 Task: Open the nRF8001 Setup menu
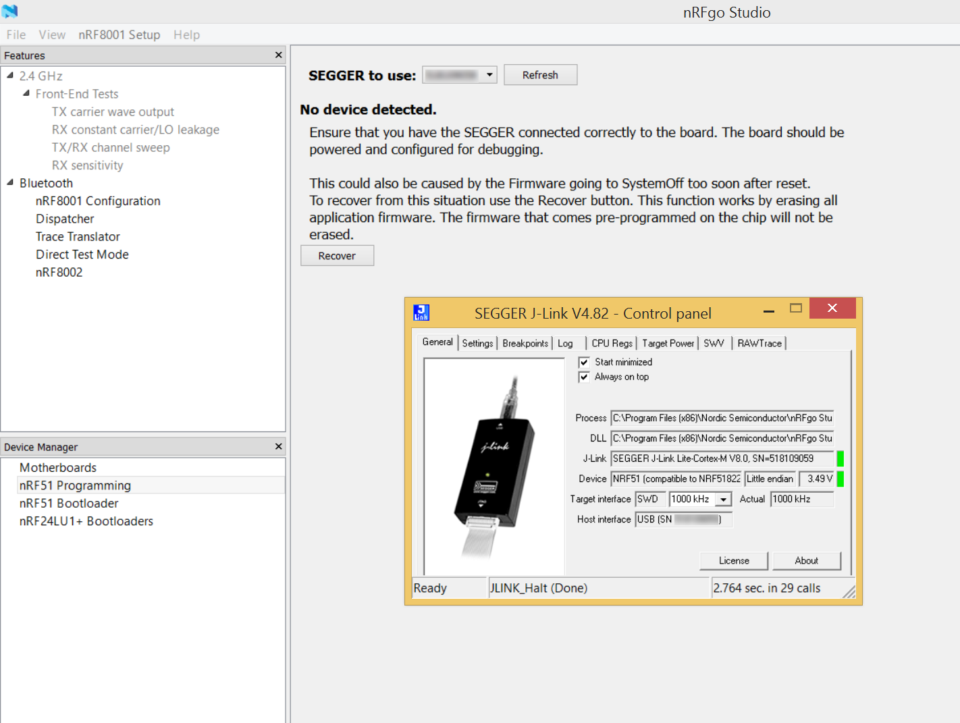coord(119,34)
